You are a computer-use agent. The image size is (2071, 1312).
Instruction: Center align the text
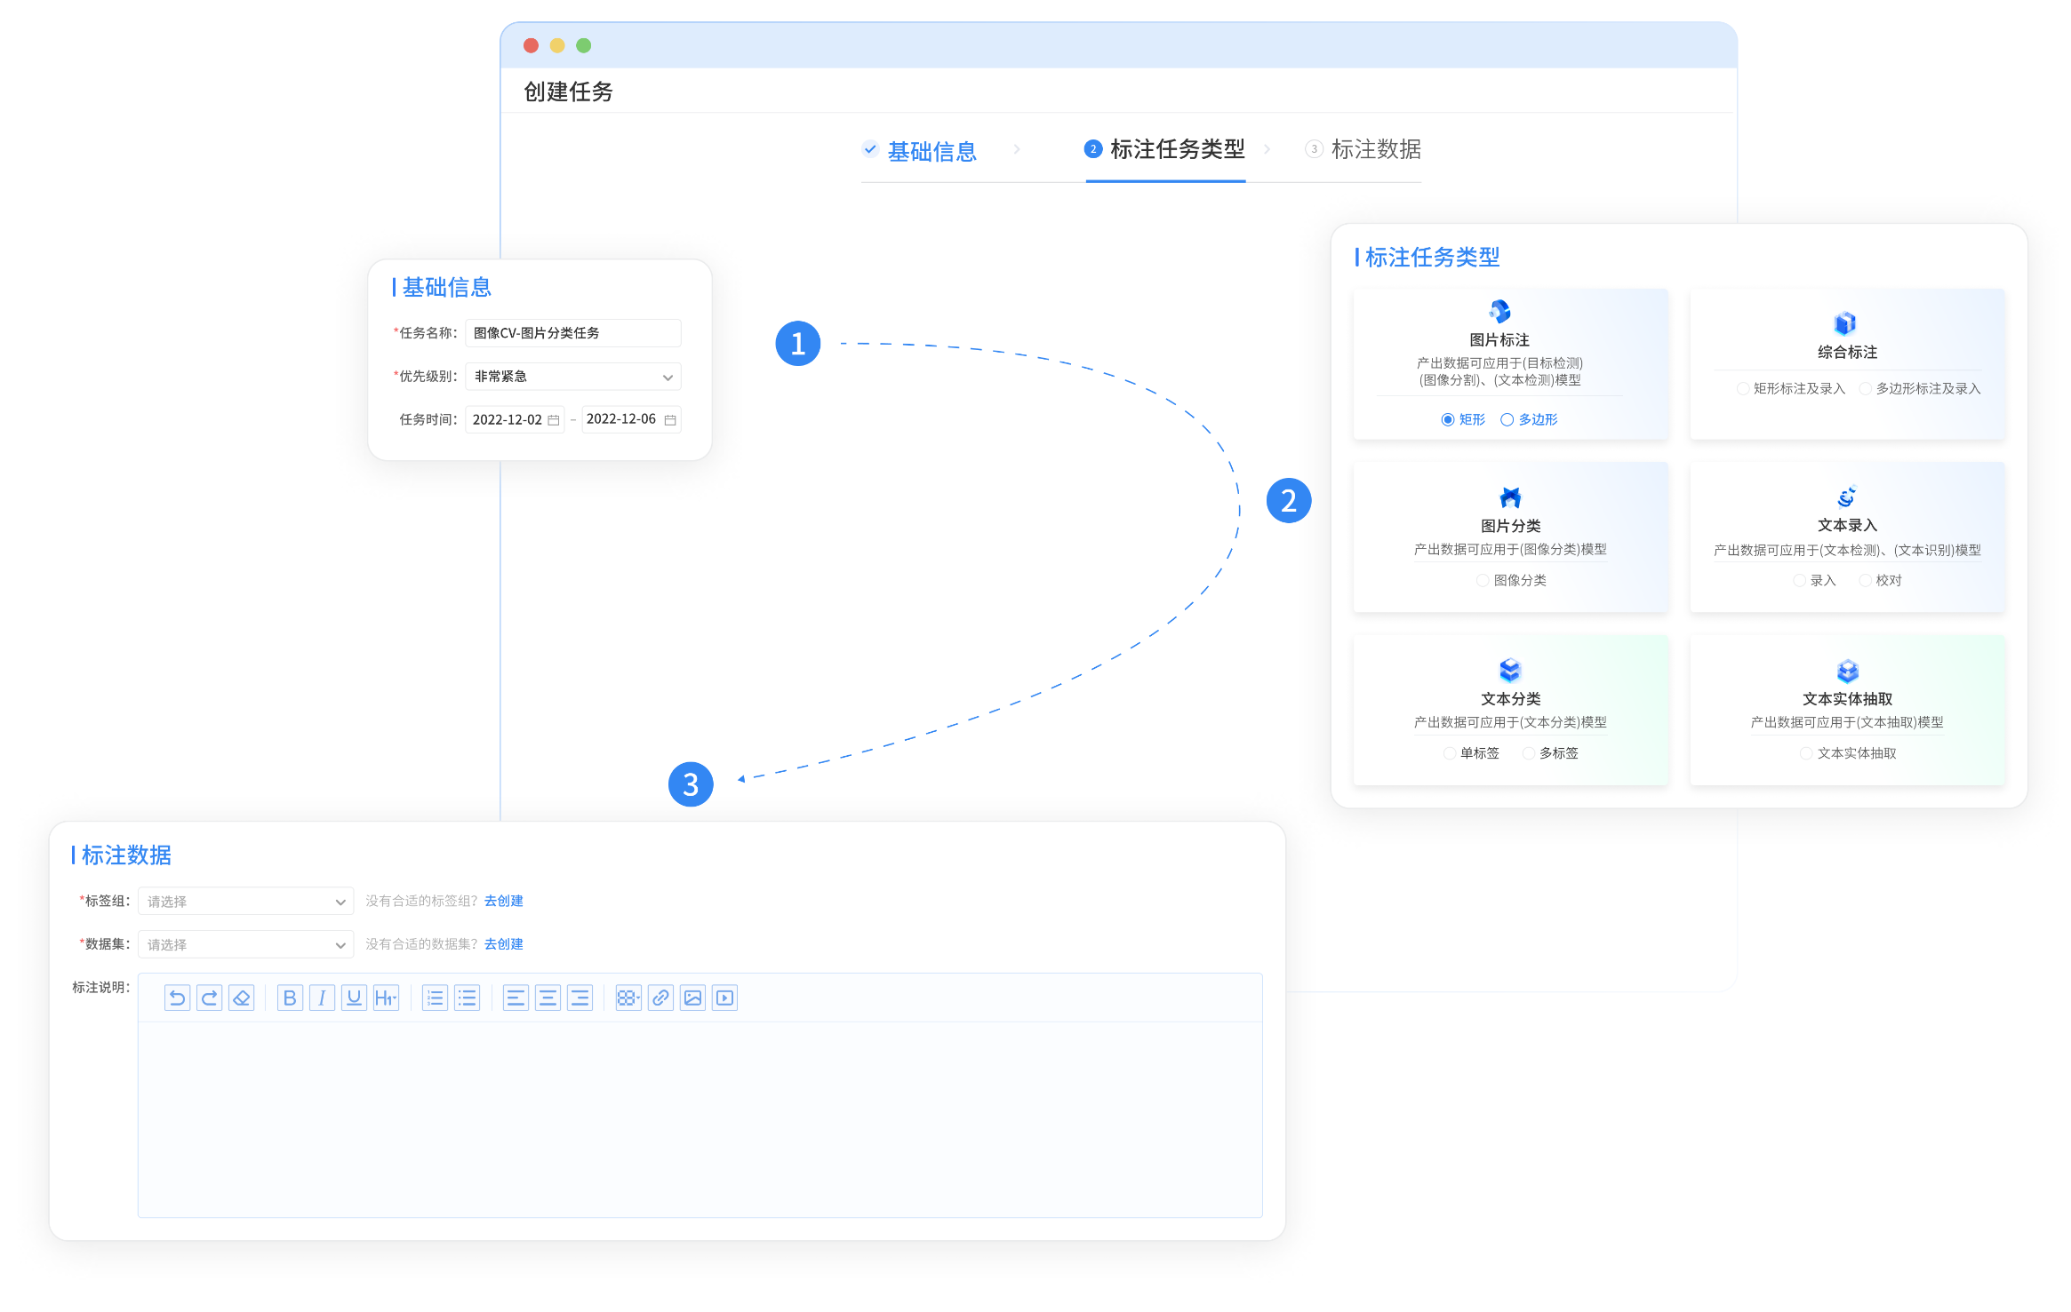[x=548, y=998]
